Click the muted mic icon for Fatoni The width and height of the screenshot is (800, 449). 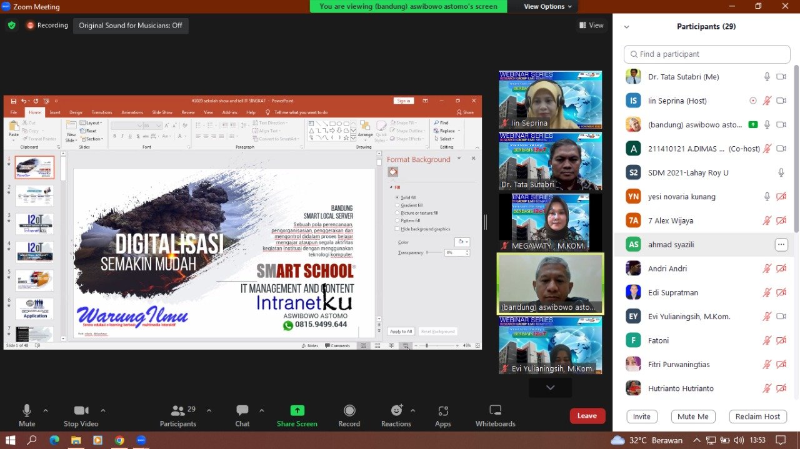click(767, 340)
